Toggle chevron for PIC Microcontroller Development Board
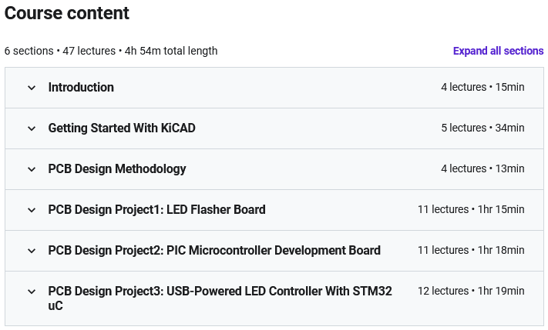548x330 pixels. [32, 251]
